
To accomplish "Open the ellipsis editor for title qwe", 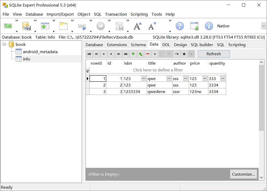I will (x=169, y=78).
